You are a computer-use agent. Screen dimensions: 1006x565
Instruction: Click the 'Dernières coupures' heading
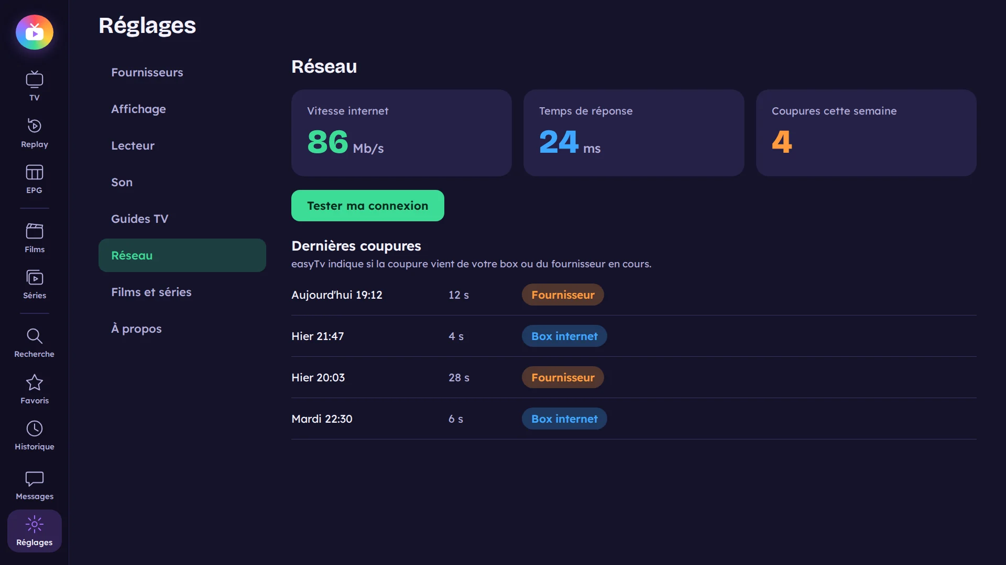(356, 246)
